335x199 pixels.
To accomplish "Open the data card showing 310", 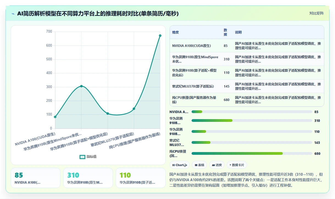I will (x=88, y=178).
